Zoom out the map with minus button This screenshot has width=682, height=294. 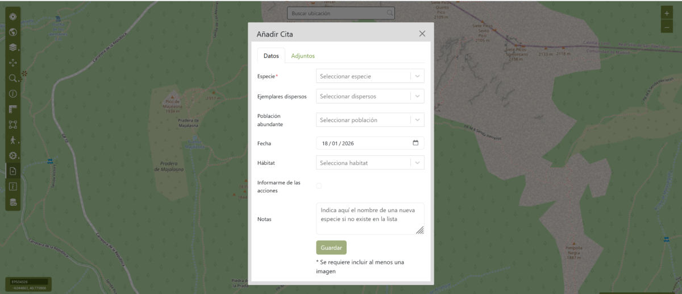667,27
